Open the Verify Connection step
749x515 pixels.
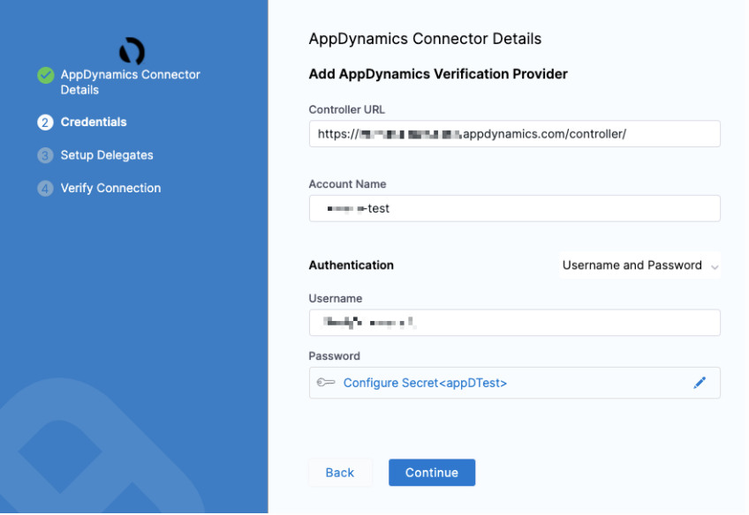110,188
